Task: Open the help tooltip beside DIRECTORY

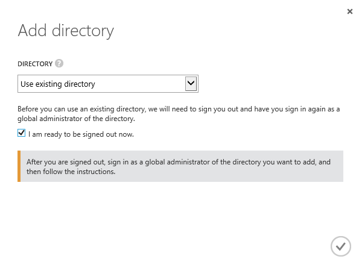Action: [59, 63]
